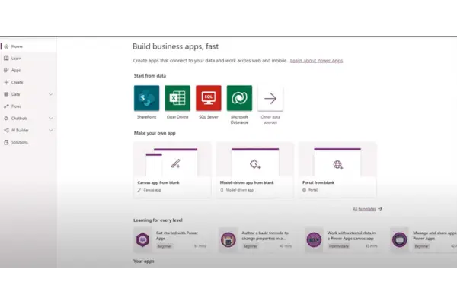
Task: Open Learn about Power Apps link
Action: point(317,61)
